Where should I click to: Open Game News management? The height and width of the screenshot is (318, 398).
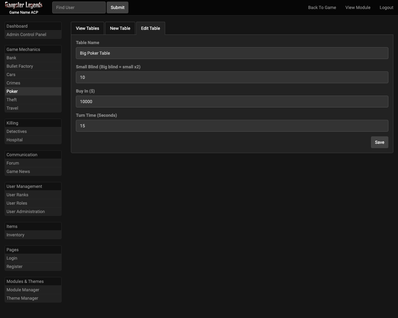click(x=33, y=171)
